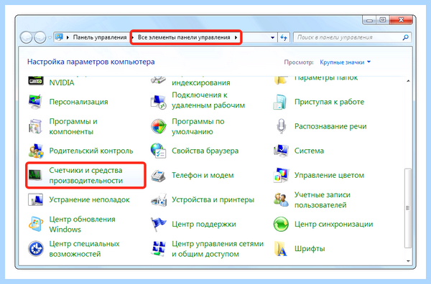The image size is (431, 284).
Task: Click the vertical scrollbar thumb
Action: (x=408, y=208)
